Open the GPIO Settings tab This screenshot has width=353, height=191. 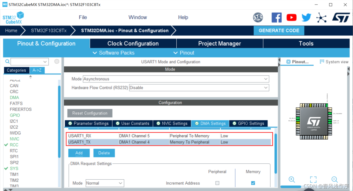tap(248, 123)
